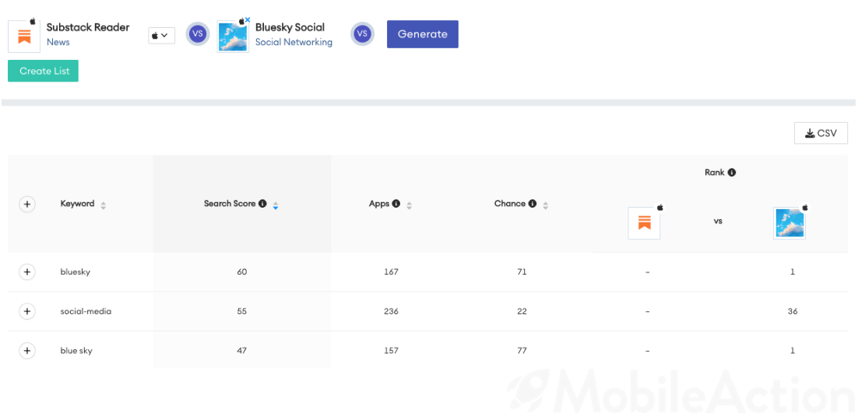Viewport: 858px width, 420px height.
Task: Show the Search Score info tooltip icon
Action: 262,204
